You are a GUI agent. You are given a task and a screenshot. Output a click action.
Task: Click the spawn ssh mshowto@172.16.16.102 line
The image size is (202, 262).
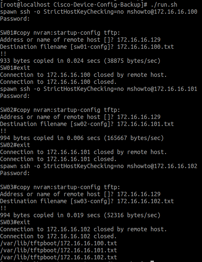tap(99, 166)
